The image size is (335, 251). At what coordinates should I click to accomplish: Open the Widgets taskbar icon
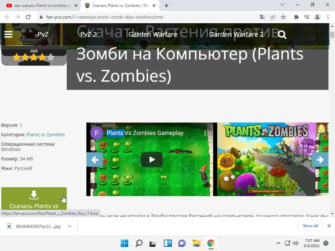click(x=168, y=243)
